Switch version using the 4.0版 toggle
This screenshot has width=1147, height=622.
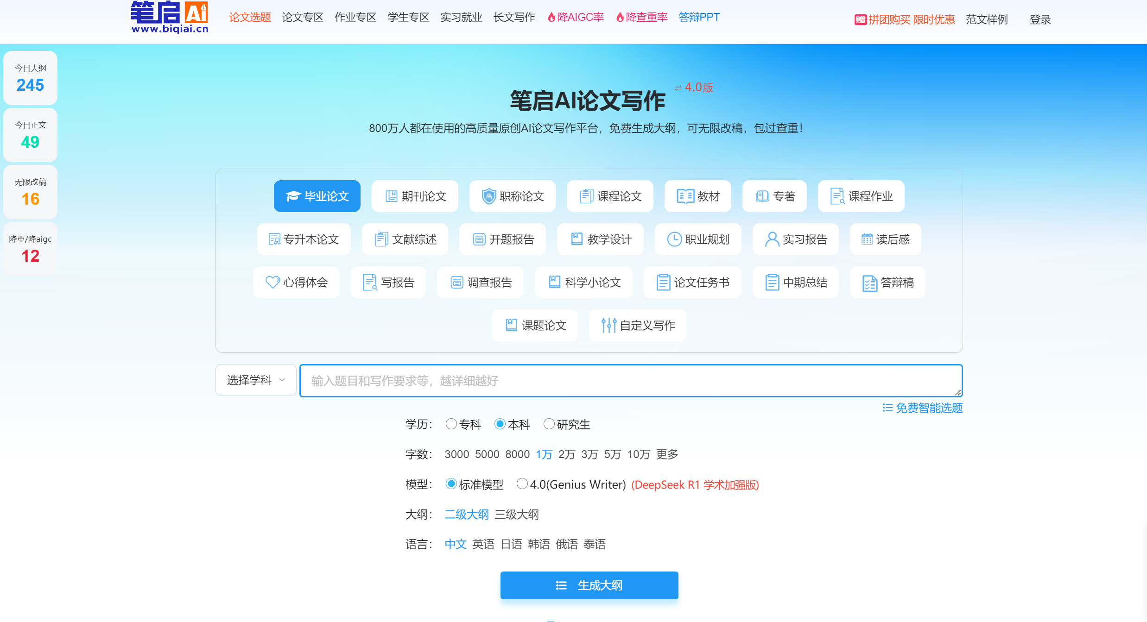point(693,87)
